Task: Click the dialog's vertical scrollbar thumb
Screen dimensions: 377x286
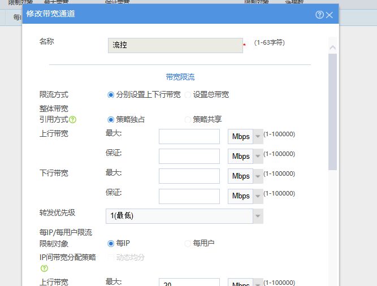Action: (x=332, y=112)
